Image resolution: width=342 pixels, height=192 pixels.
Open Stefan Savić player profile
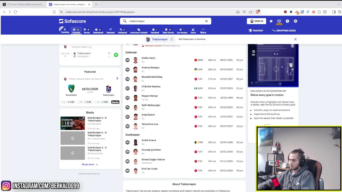point(184,60)
